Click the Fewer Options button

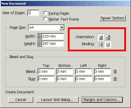[x=112, y=18]
